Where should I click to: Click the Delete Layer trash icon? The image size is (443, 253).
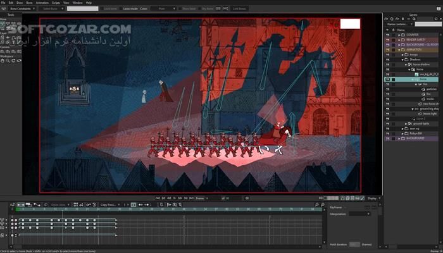click(403, 19)
